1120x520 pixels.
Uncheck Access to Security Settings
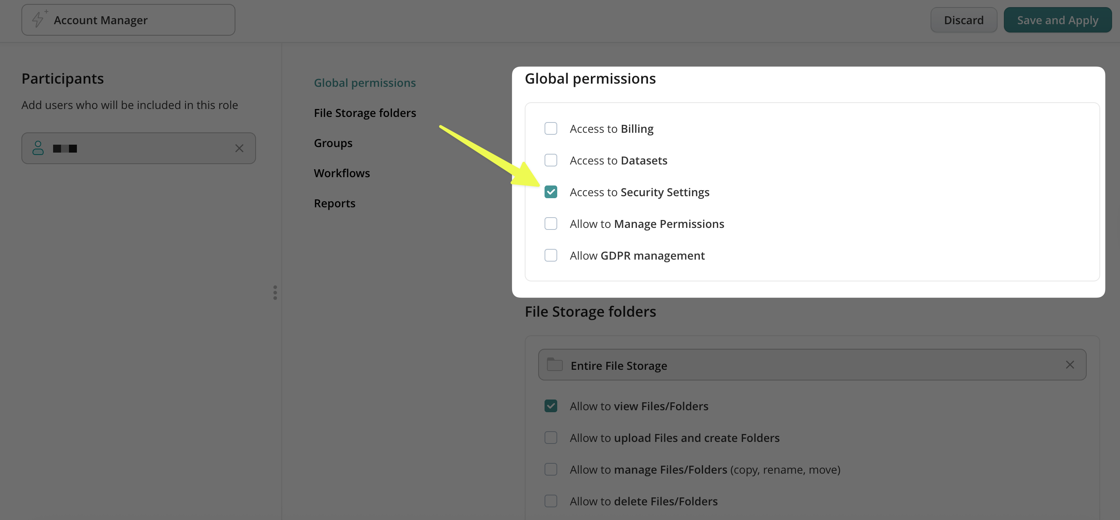tap(550, 192)
